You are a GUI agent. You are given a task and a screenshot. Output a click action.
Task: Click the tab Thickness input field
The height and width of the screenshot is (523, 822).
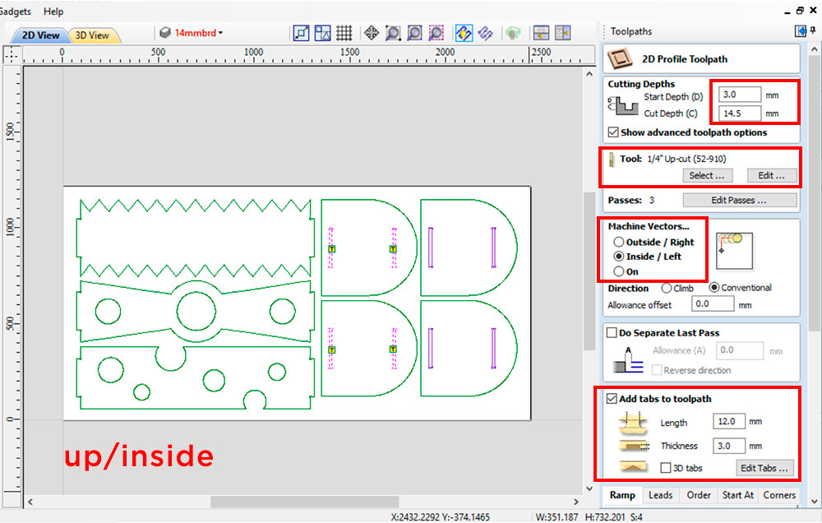click(728, 446)
